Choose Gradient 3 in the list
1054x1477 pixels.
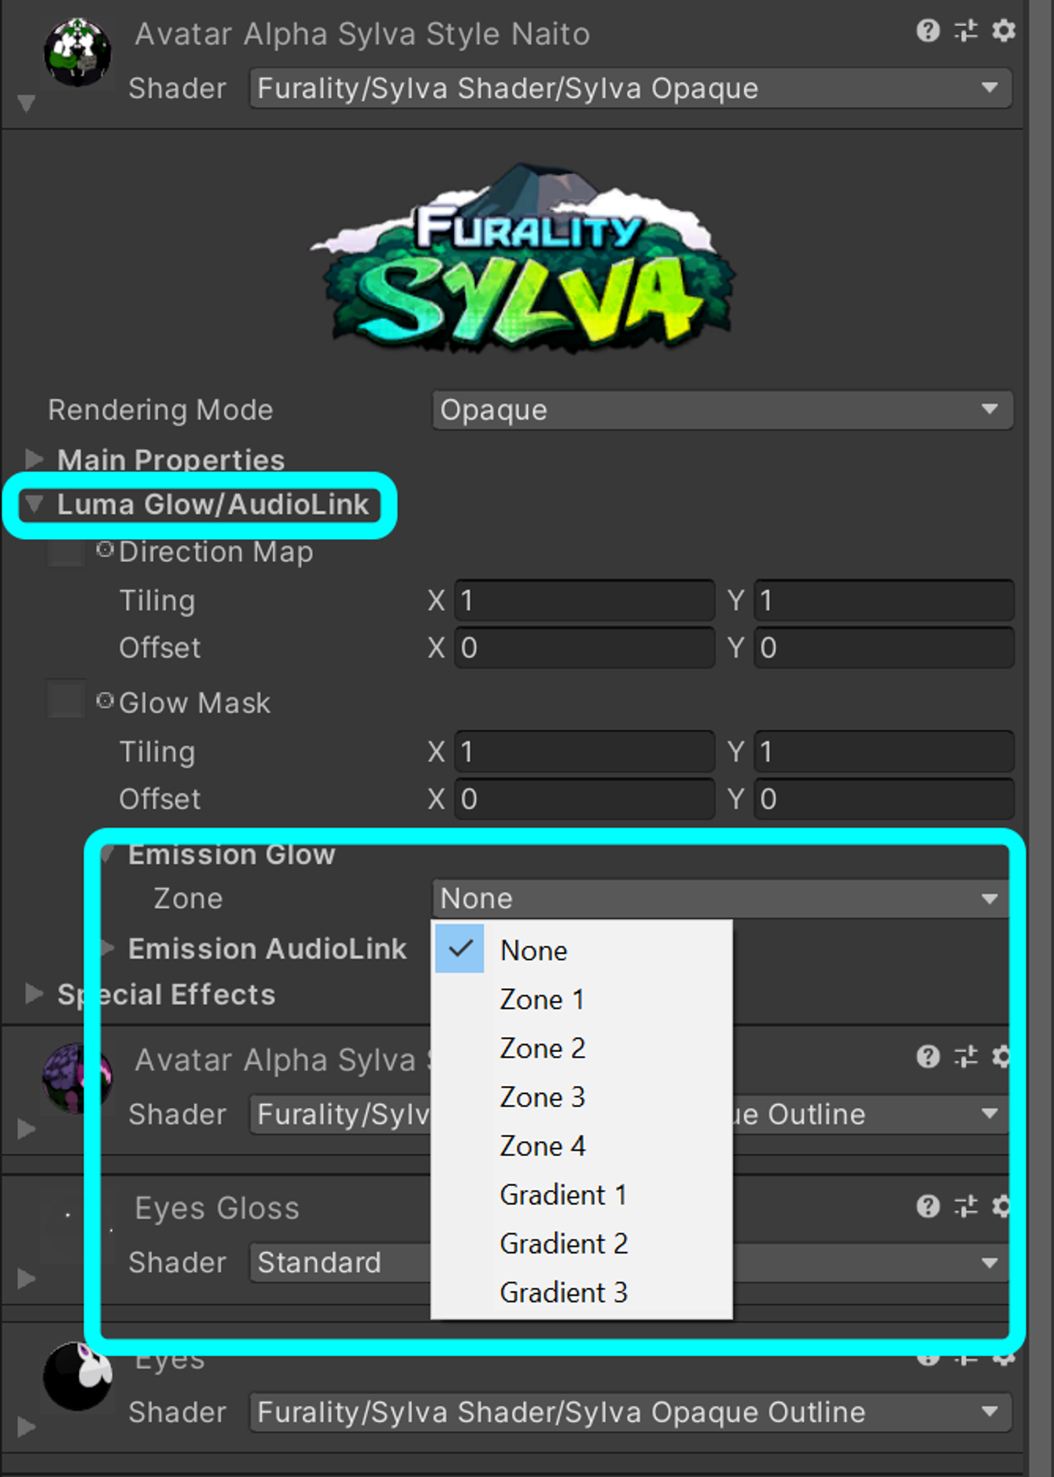click(x=582, y=1292)
